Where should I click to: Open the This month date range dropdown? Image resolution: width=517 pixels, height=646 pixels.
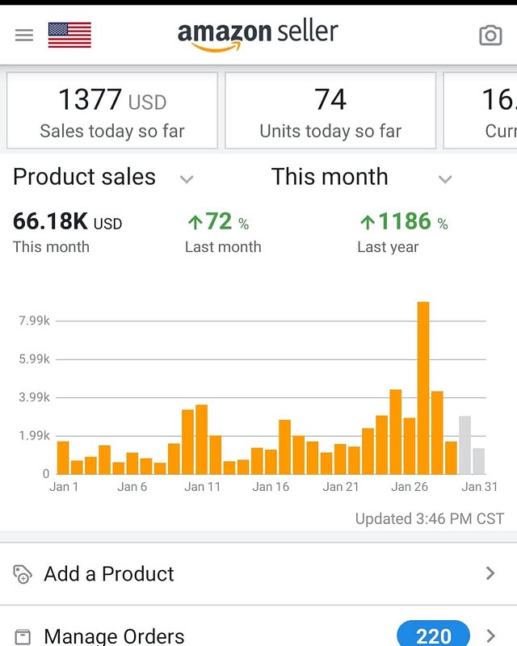444,178
